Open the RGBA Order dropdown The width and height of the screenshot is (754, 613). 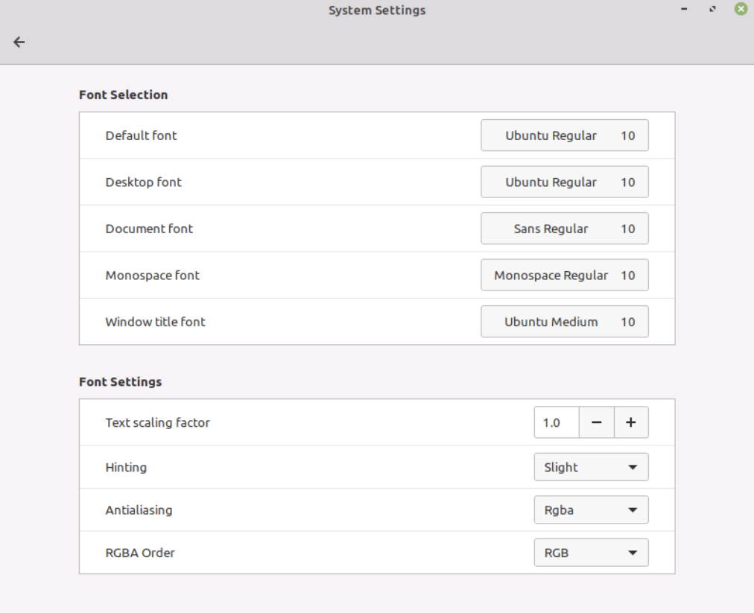[x=591, y=553]
